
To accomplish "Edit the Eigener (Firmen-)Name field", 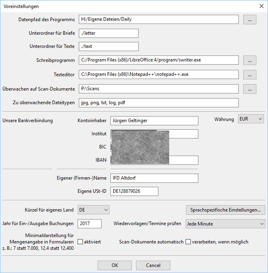I will coord(154,178).
